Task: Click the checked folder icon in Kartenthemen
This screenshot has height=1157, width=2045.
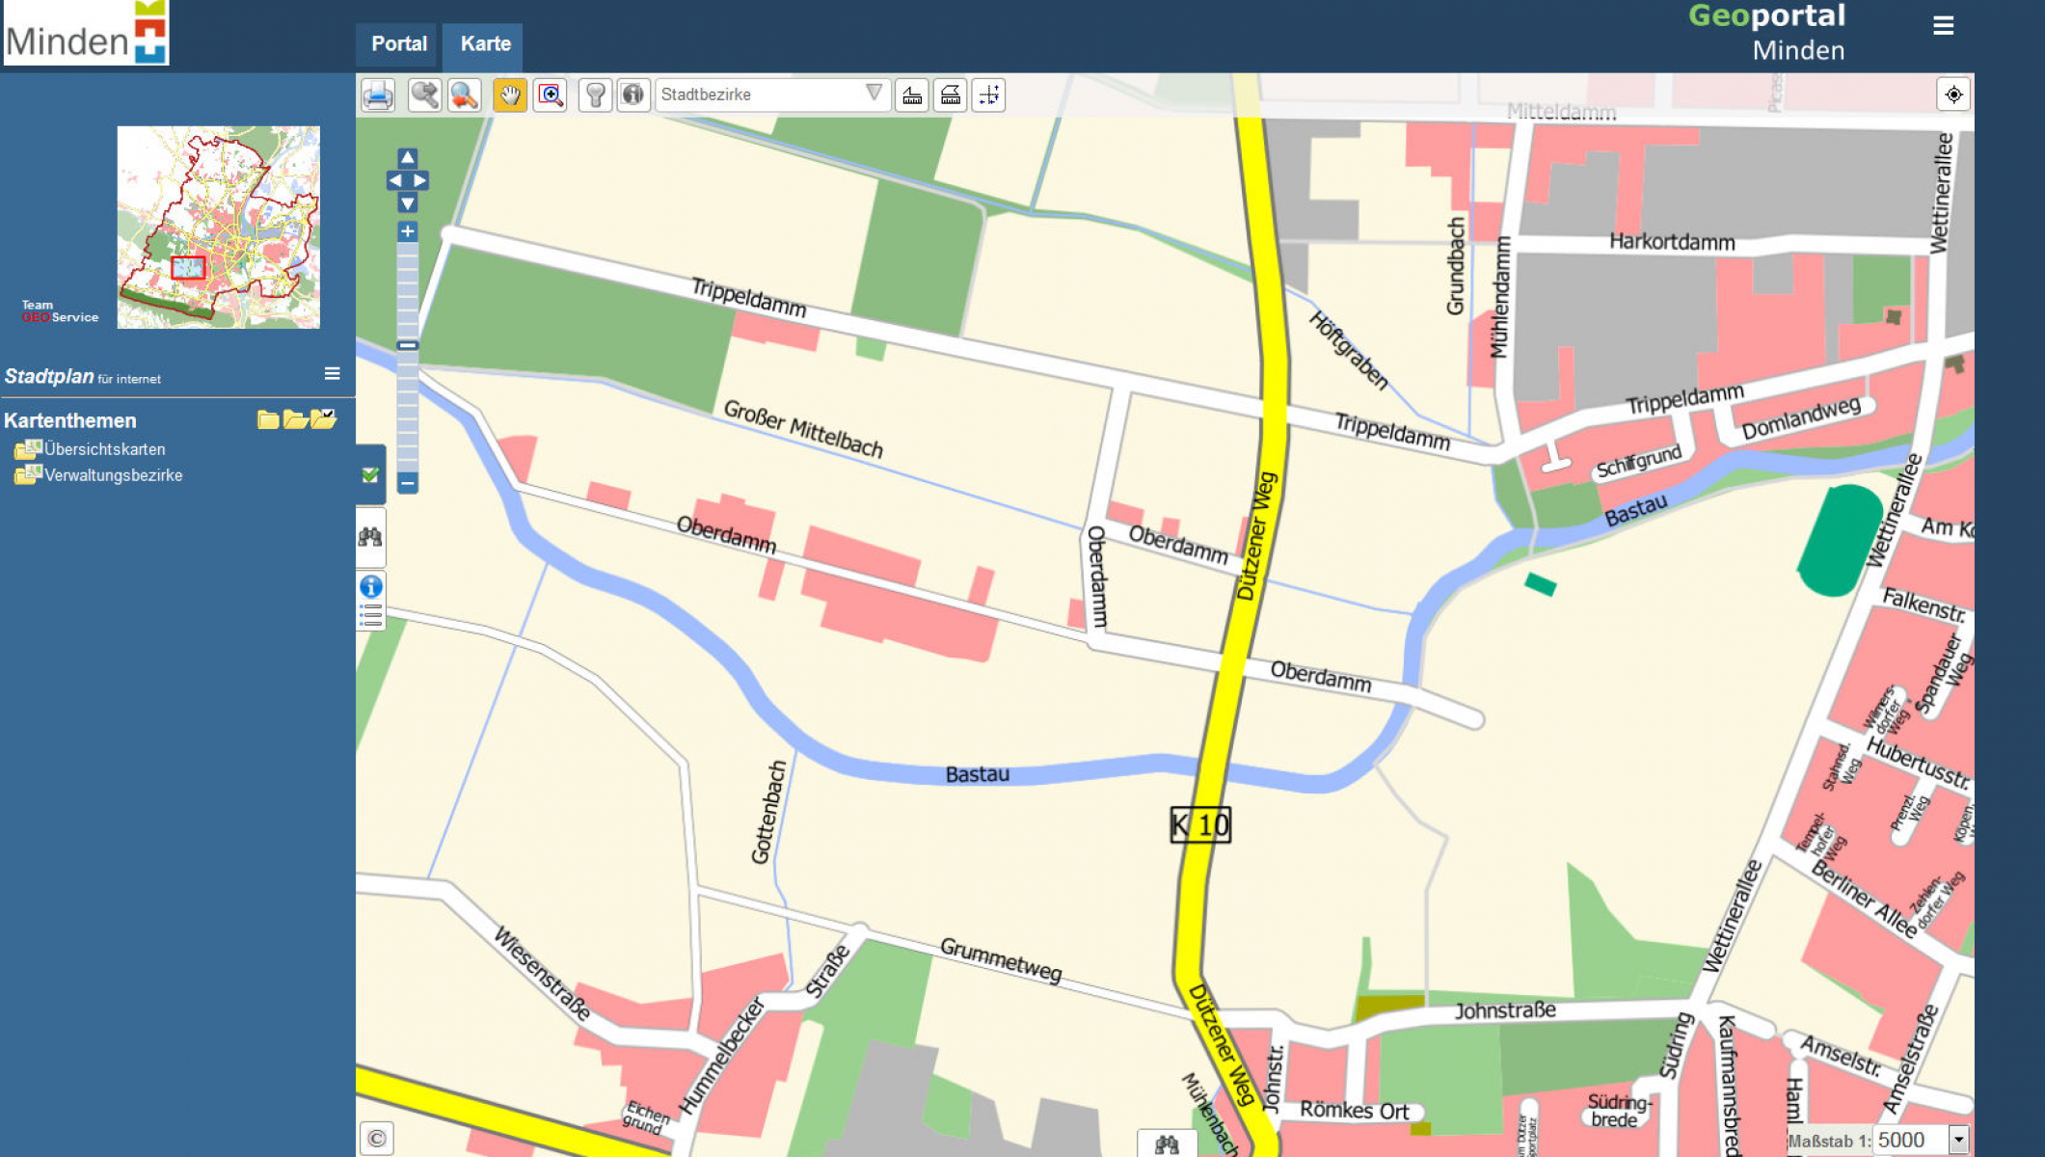Action: (323, 419)
